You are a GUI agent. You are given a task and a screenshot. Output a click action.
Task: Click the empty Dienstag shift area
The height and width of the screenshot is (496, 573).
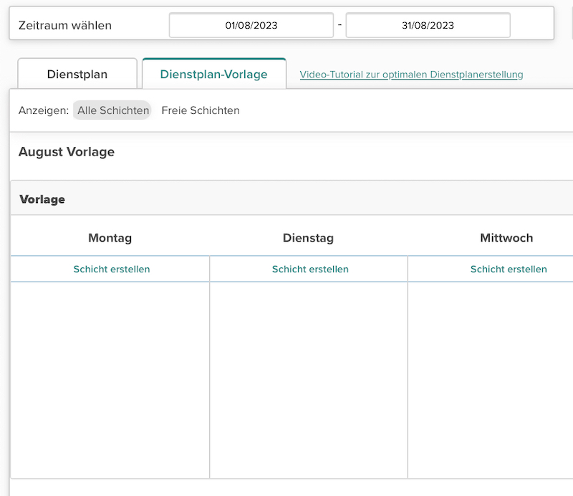(x=309, y=380)
